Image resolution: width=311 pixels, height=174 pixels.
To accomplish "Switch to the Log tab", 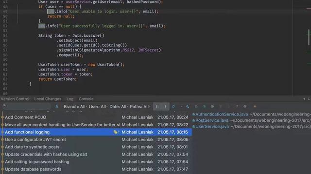I will pos(70,99).
